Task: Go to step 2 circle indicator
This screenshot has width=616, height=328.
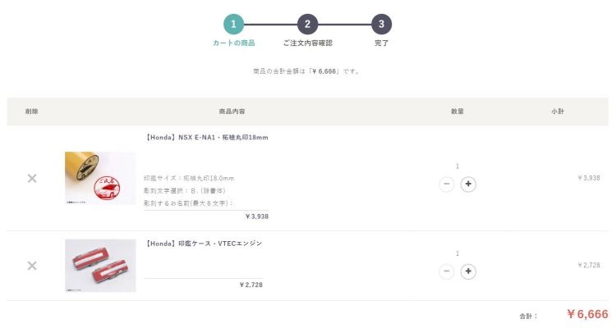Action: tap(307, 25)
